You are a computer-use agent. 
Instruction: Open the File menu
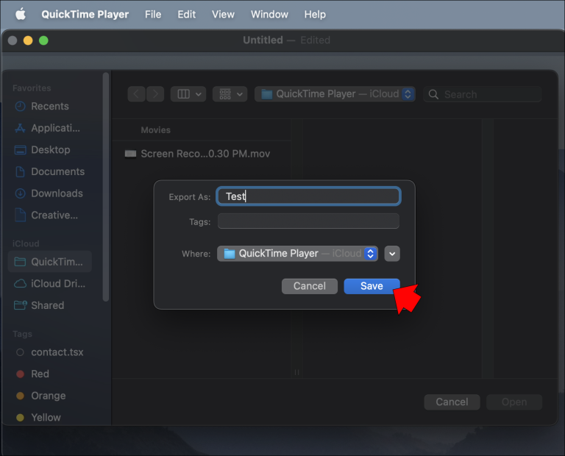[x=153, y=14]
